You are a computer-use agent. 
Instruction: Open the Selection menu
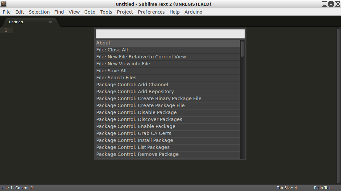coord(39,12)
